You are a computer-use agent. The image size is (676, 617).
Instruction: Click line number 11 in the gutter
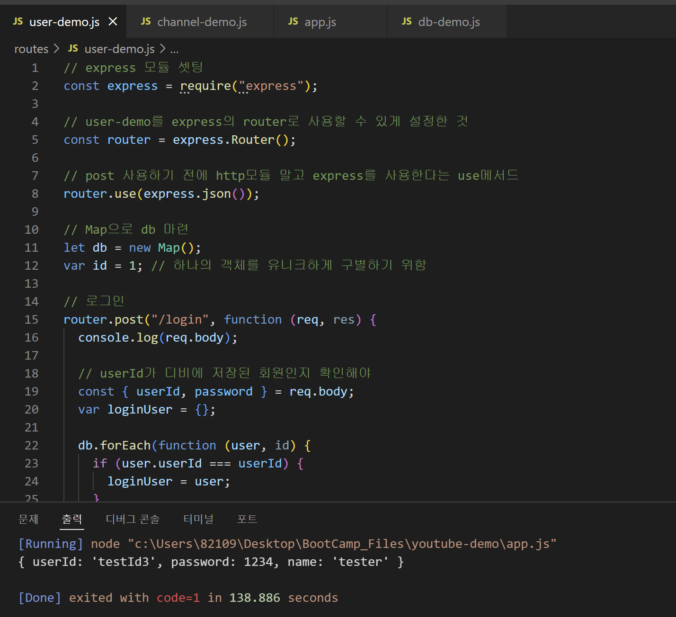pyautogui.click(x=31, y=247)
